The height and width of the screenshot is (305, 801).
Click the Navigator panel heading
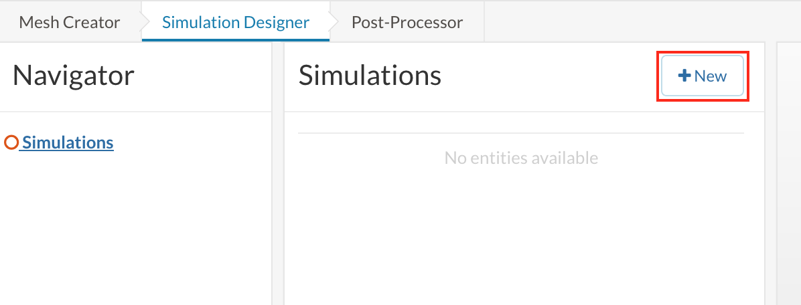(x=74, y=76)
